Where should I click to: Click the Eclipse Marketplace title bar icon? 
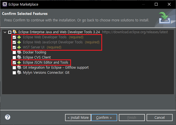[x=5, y=4]
